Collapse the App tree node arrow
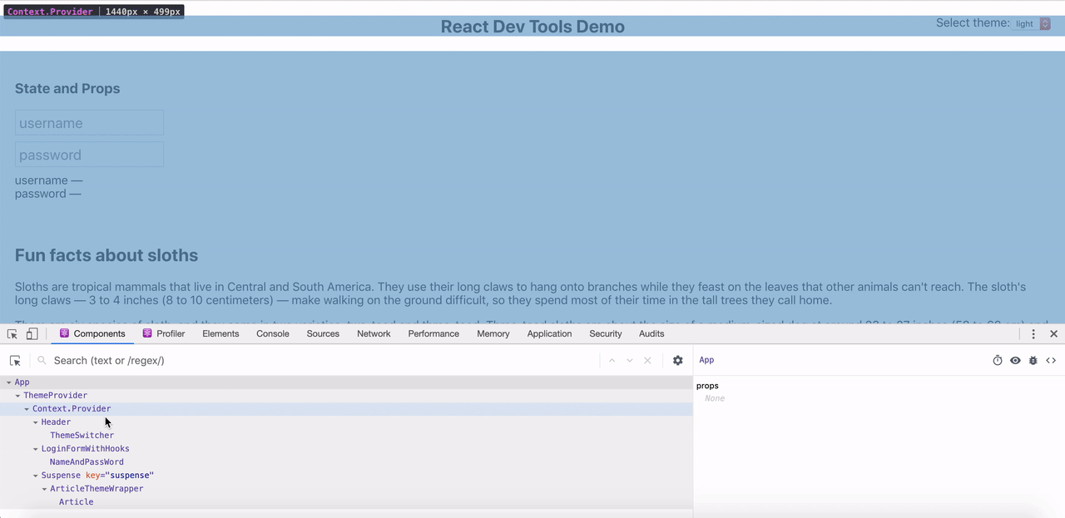The width and height of the screenshot is (1065, 518). 9,382
